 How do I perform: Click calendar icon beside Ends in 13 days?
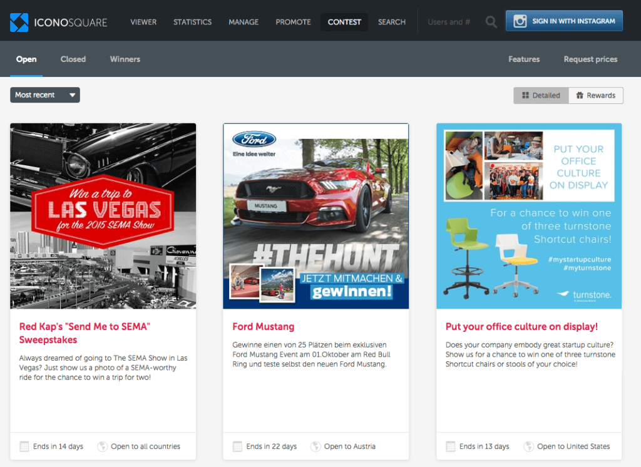[x=451, y=446]
